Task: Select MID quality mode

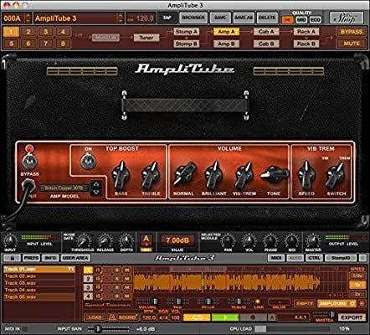Action: coord(301,20)
